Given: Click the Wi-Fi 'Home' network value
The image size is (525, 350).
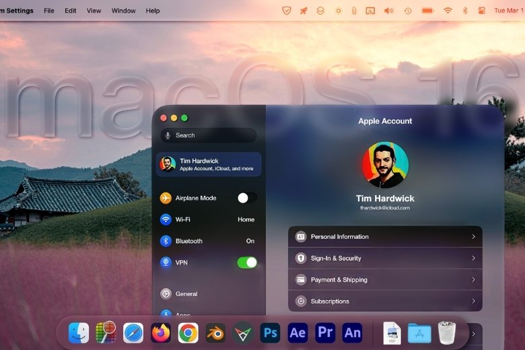Looking at the screenshot, I should pos(246,219).
